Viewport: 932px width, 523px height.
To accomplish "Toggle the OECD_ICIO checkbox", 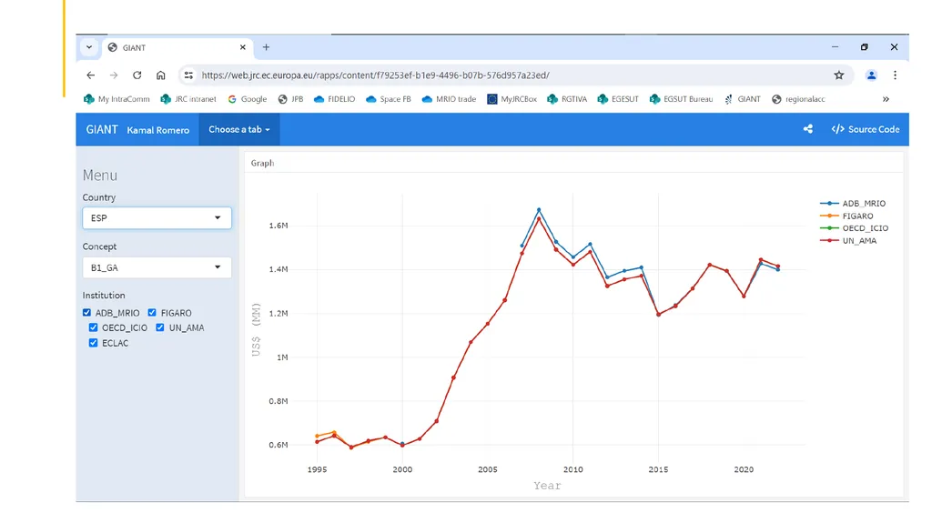I will [x=94, y=327].
